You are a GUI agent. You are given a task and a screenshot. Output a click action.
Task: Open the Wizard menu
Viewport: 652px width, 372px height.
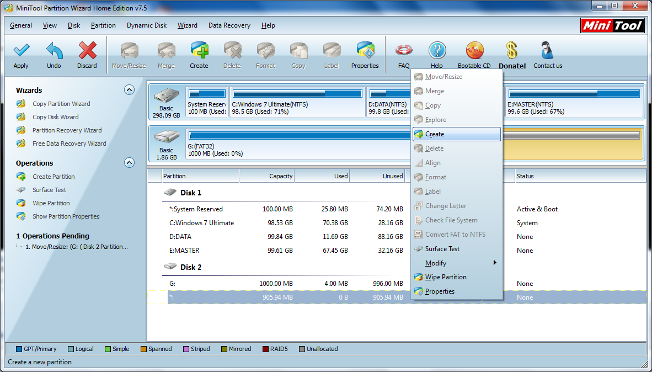[x=188, y=25]
